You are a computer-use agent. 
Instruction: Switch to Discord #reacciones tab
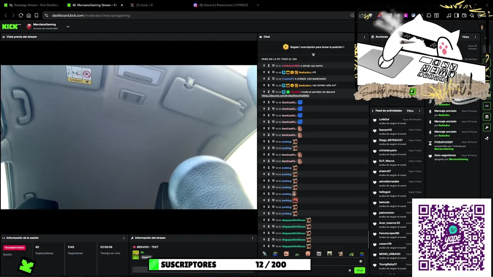[221, 5]
